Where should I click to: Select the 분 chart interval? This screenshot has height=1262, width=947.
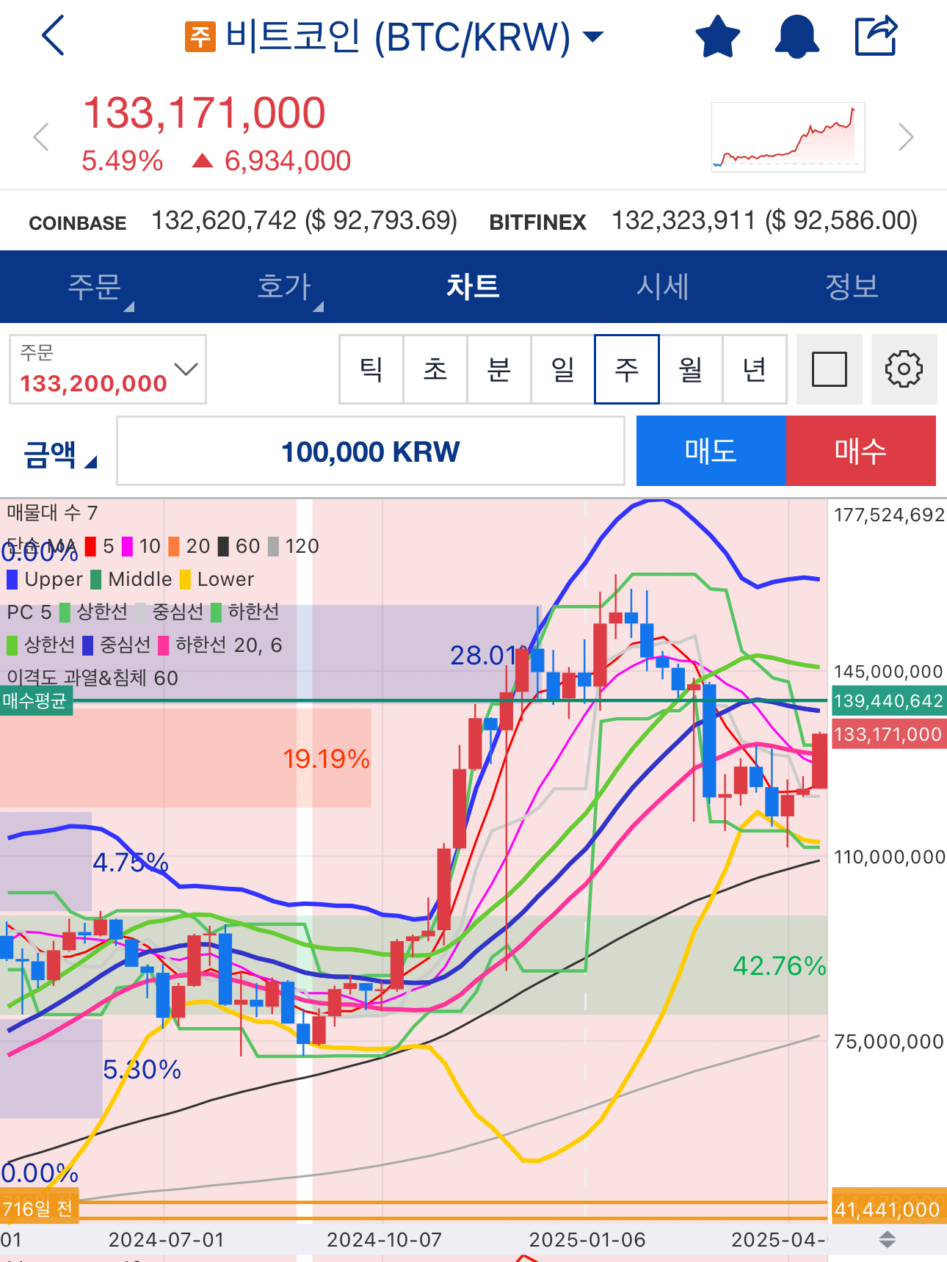point(499,369)
